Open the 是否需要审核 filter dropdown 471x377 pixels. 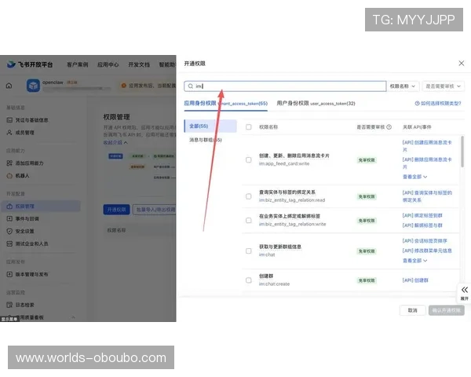click(x=443, y=86)
